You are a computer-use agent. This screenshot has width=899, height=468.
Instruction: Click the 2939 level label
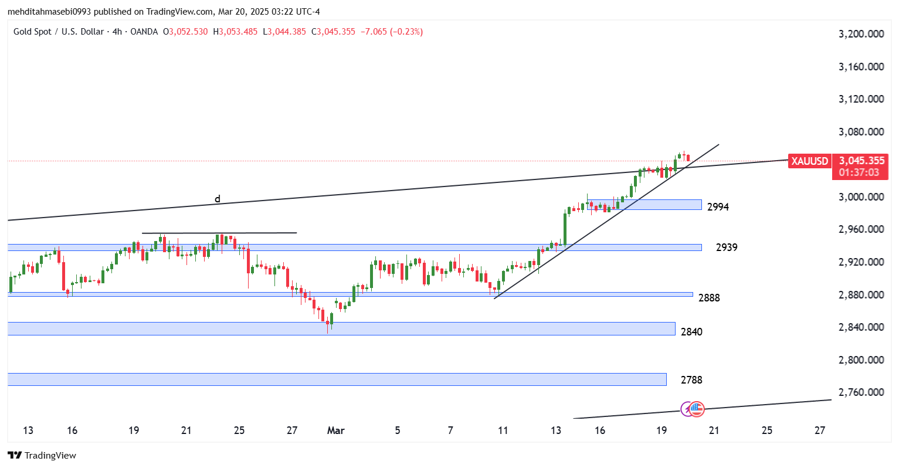pyautogui.click(x=727, y=247)
